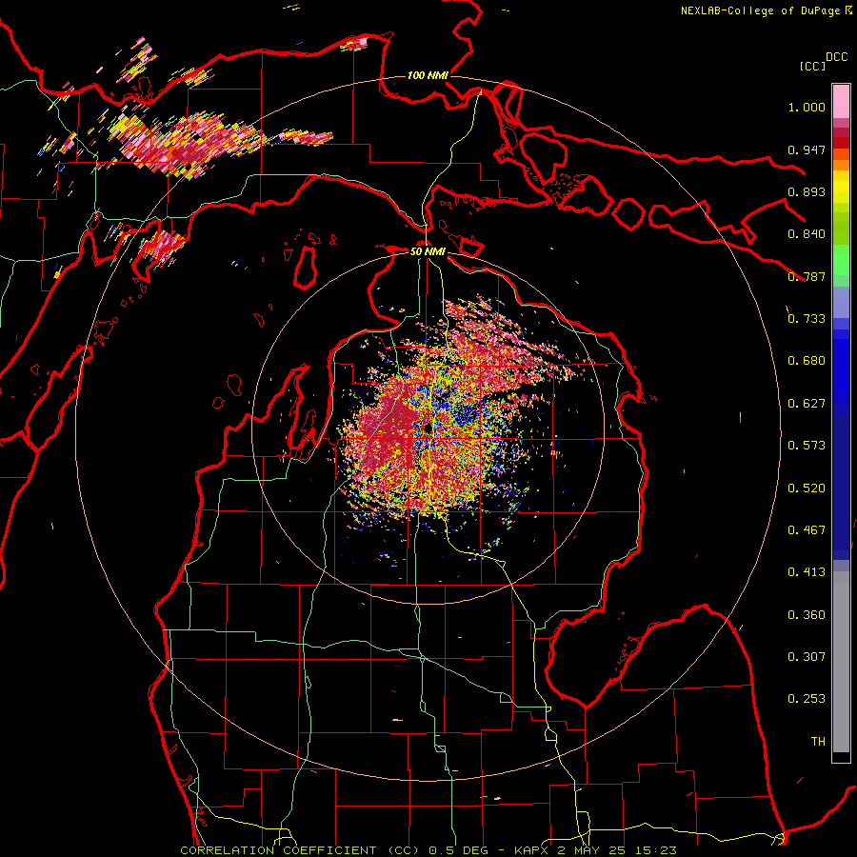Click the 0.573 scale value

point(807,446)
